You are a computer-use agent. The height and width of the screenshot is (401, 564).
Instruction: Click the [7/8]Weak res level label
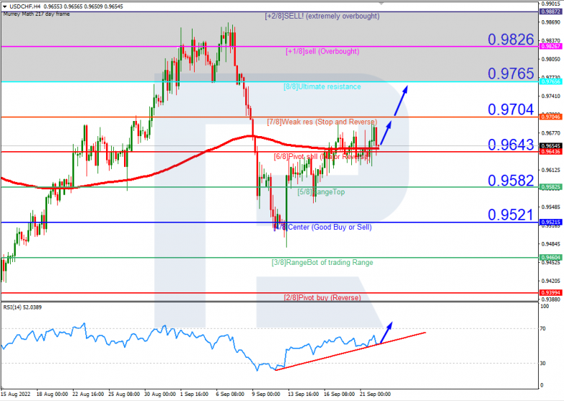[318, 122]
